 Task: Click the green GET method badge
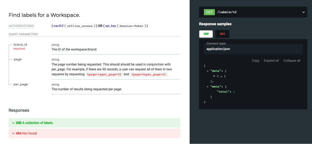click(x=209, y=12)
